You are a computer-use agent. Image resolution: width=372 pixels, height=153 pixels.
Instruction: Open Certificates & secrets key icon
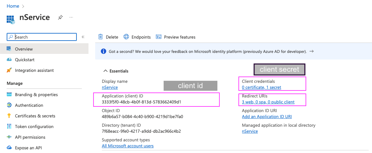(x=9, y=116)
